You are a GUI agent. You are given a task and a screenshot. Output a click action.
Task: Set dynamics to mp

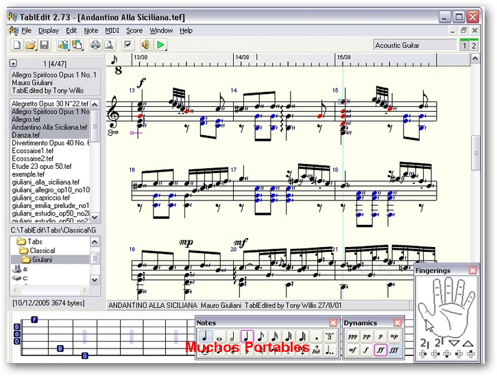click(394, 337)
